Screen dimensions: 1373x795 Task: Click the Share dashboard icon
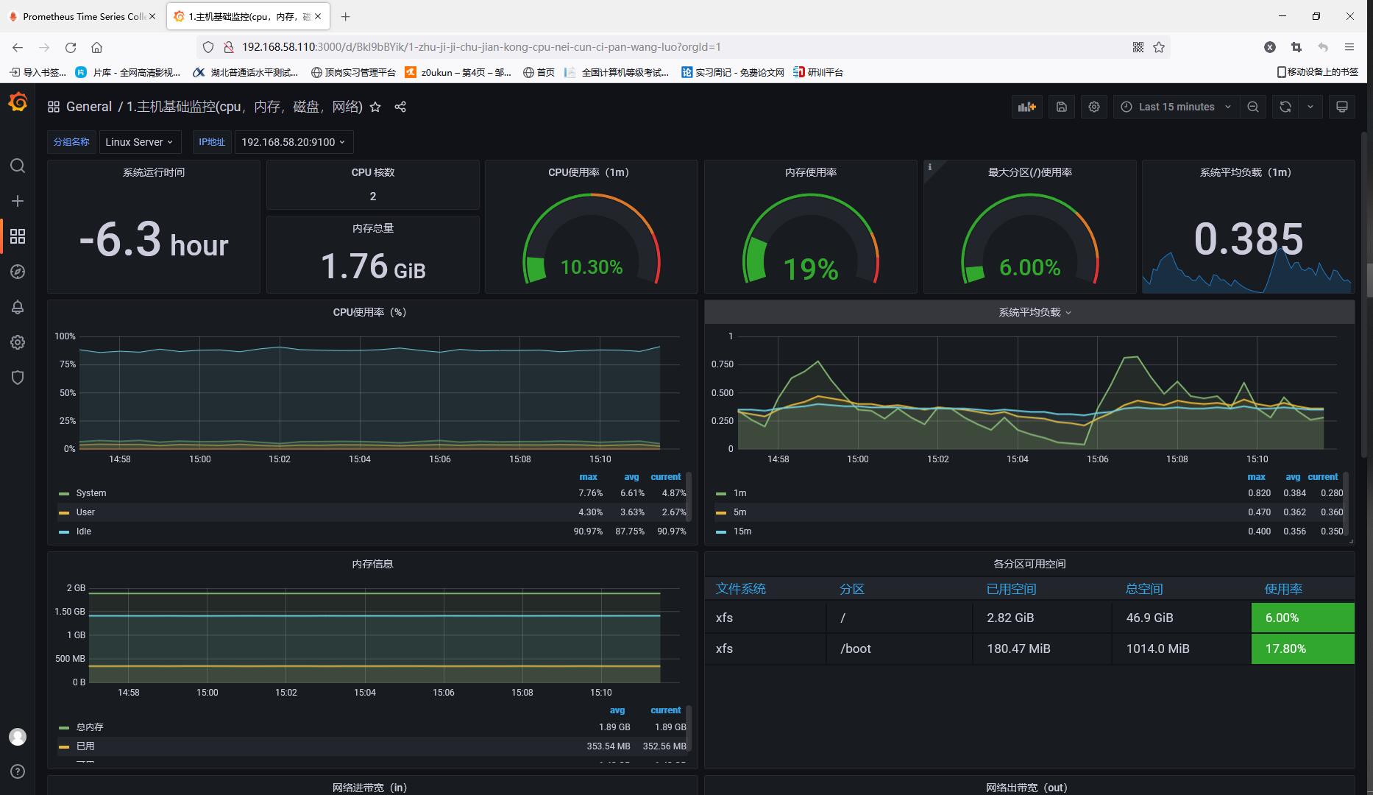click(400, 107)
